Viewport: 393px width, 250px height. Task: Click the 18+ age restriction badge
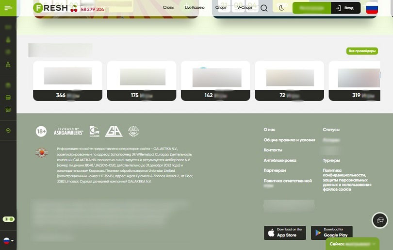click(x=41, y=132)
